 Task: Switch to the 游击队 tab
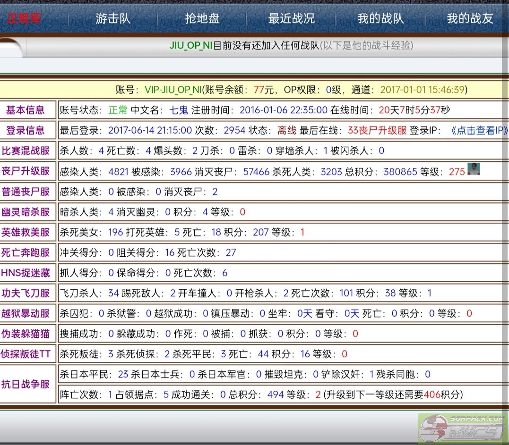pos(113,18)
